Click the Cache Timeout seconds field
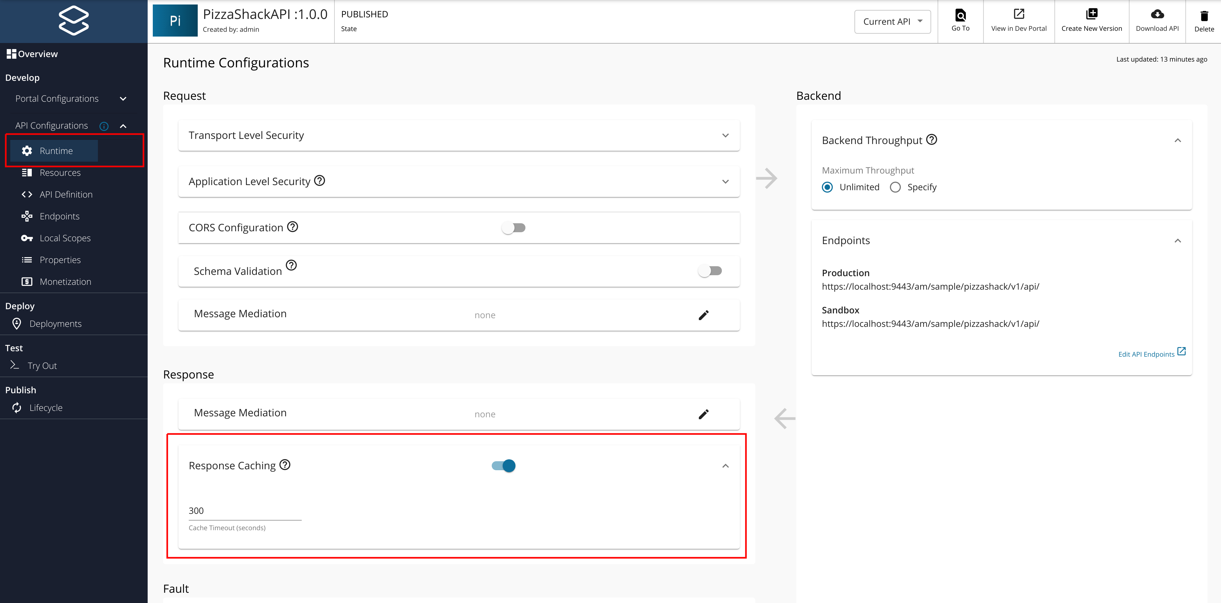Screen dimensions: 1221x603 coord(245,511)
